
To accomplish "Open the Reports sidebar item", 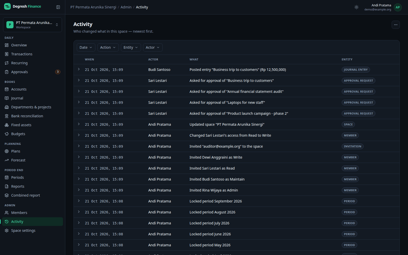I will (32, 186).
